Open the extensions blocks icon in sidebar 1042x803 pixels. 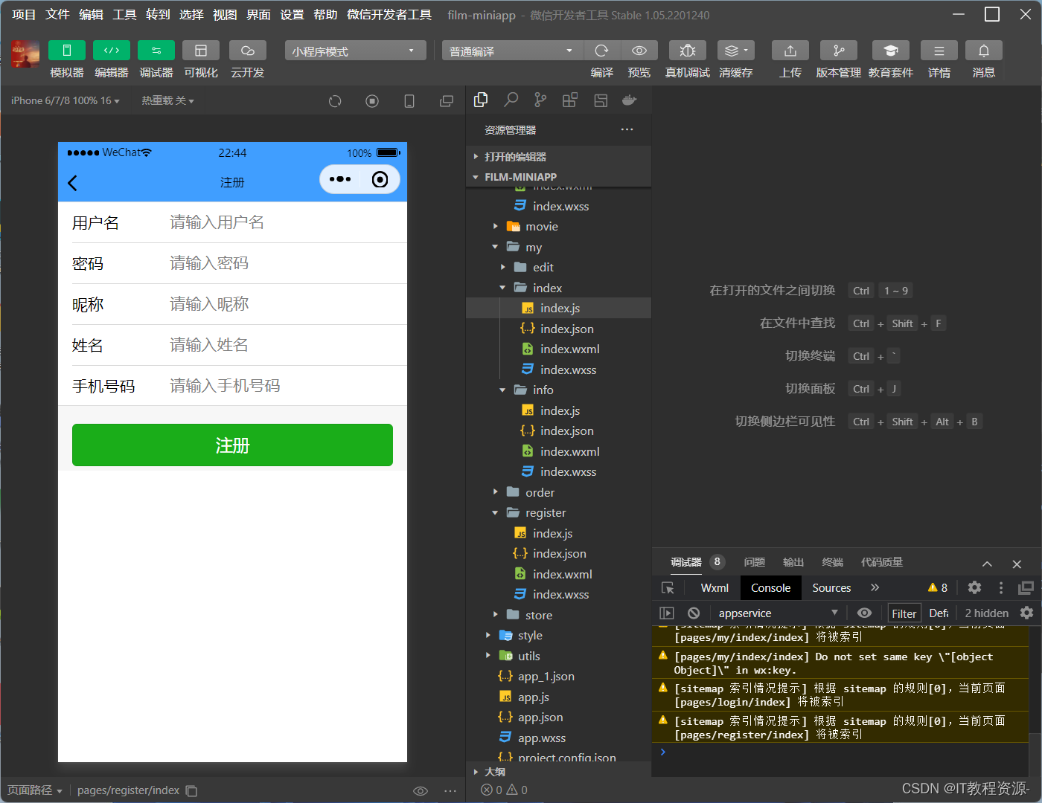[570, 100]
